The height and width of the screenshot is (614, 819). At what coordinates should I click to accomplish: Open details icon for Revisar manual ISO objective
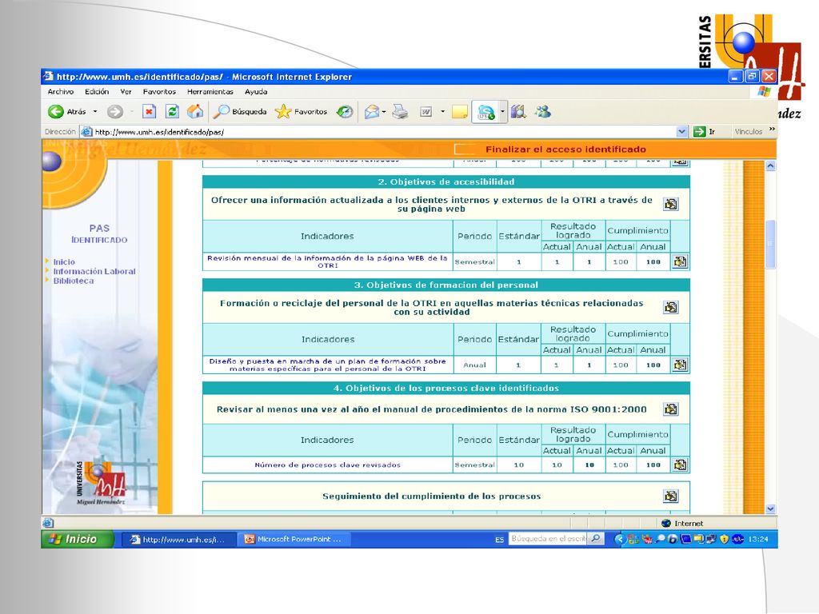671,409
